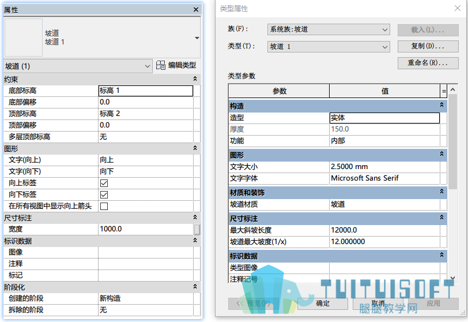
Task: Click the 顶部偏移 value 0.0
Action: [x=146, y=125]
